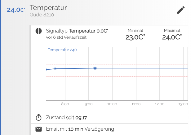Screen dimensions: 195x135
Task: Click the Temperatur 240 chart legend
Action: coord(62,50)
